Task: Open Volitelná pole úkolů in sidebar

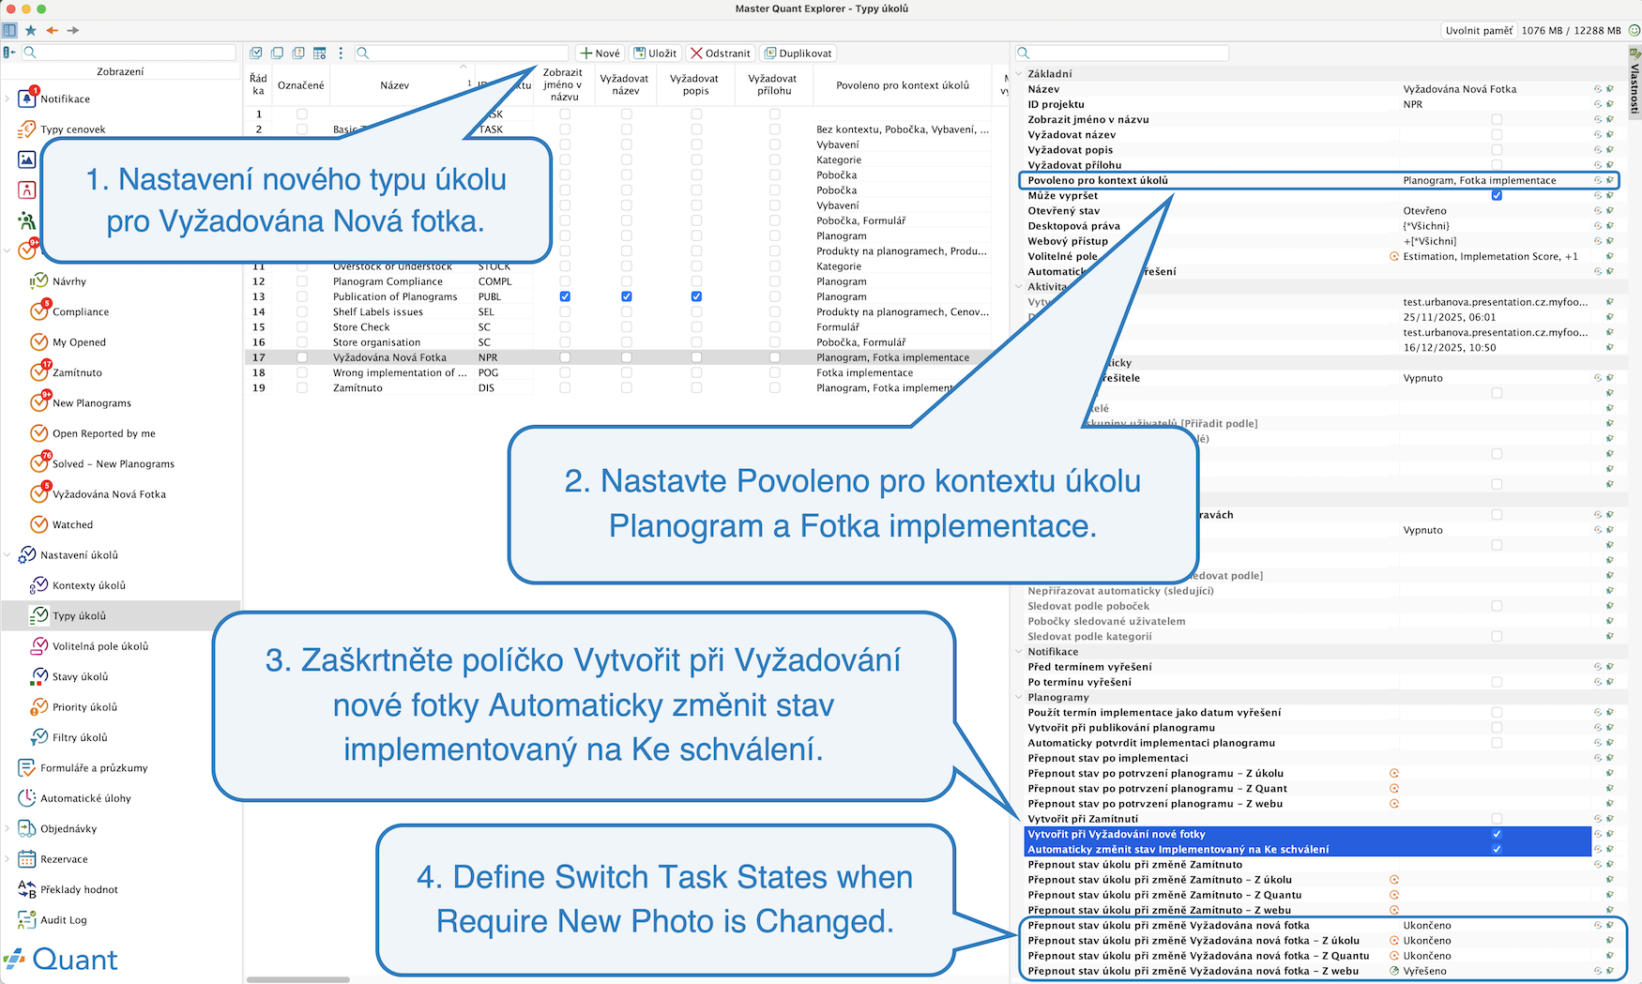Action: (100, 646)
